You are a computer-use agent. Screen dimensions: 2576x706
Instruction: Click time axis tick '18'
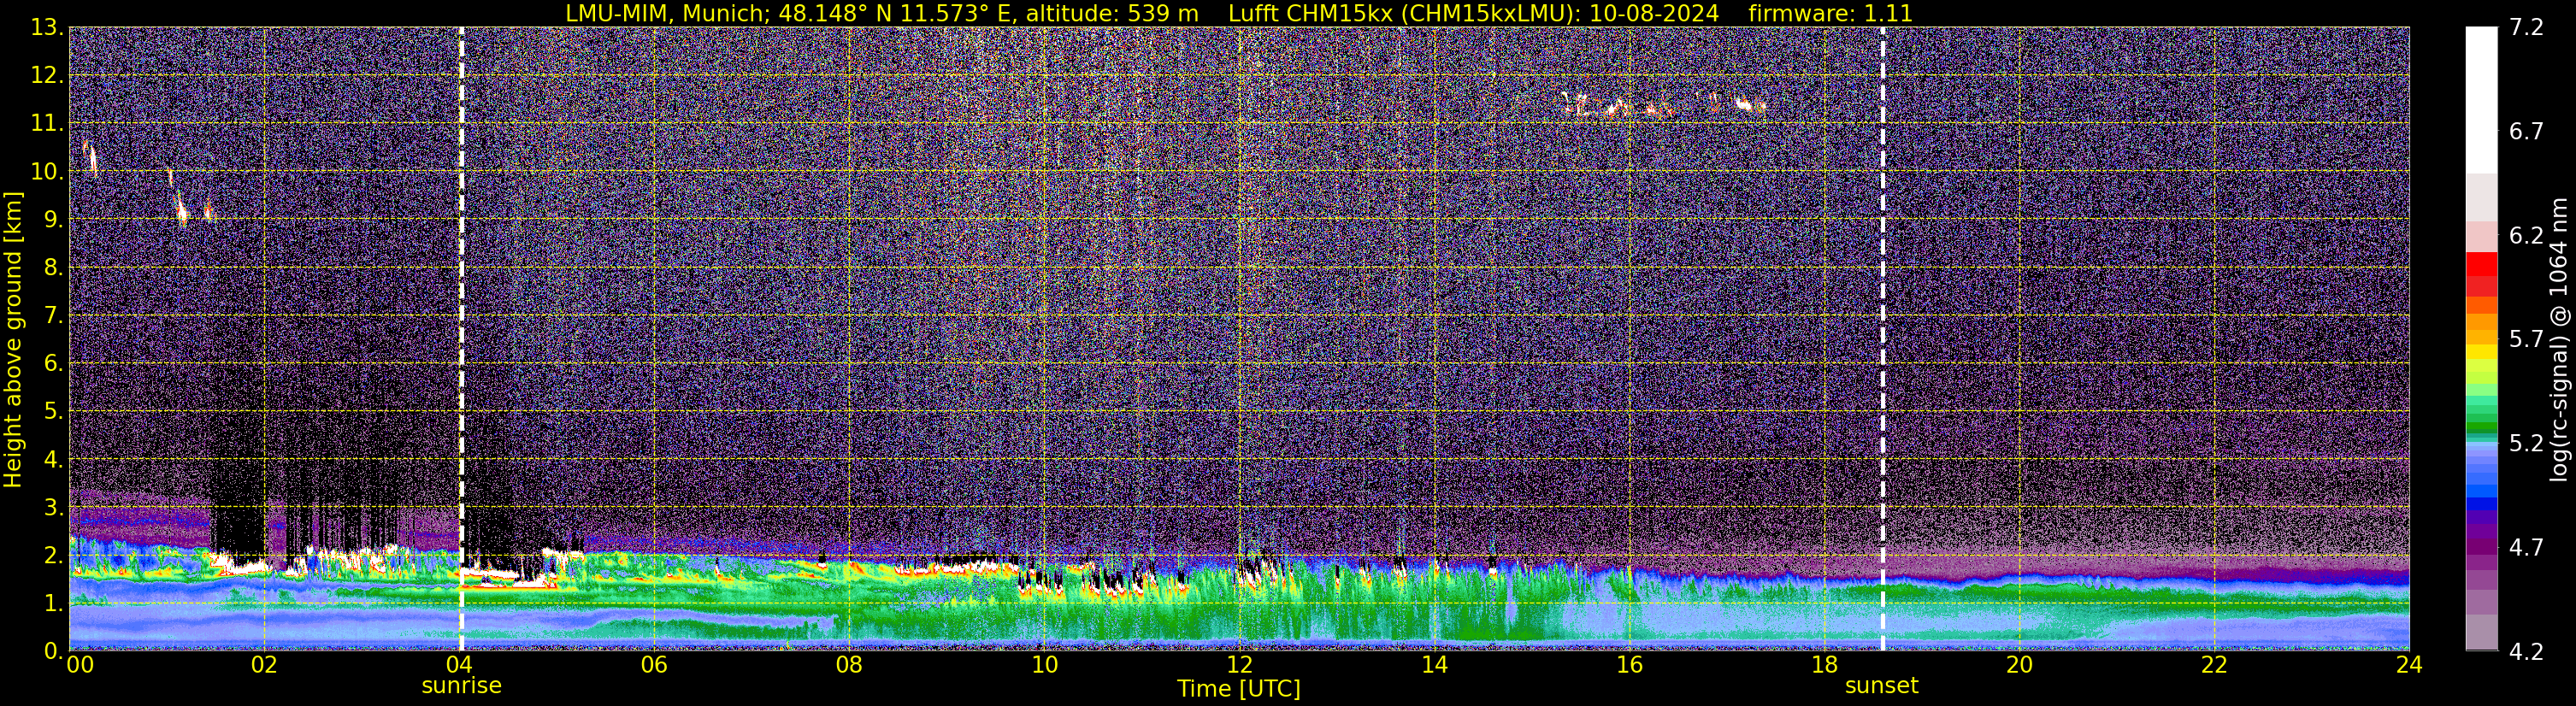[x=1824, y=665]
